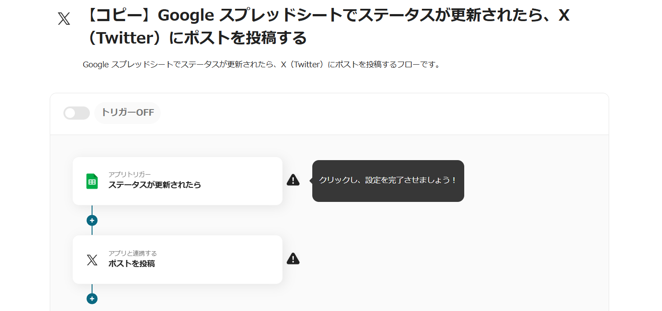Image resolution: width=662 pixels, height=311 pixels.
Task: Click warning icon next to ステータスが更新されたら
Action: click(x=293, y=180)
